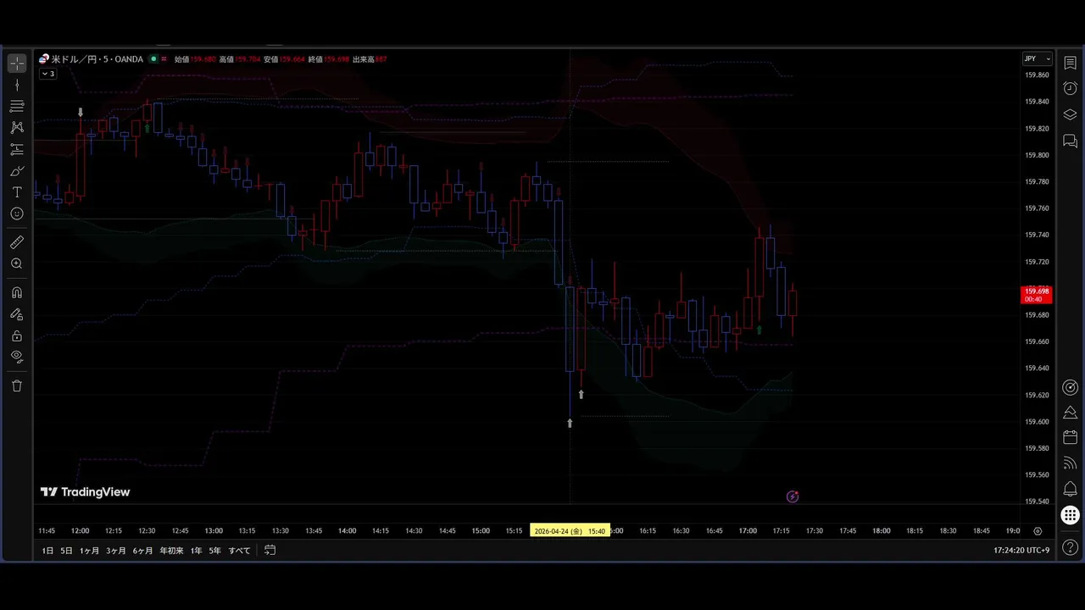Open the pyramid-shaped icon in right sidebar

1070,413
